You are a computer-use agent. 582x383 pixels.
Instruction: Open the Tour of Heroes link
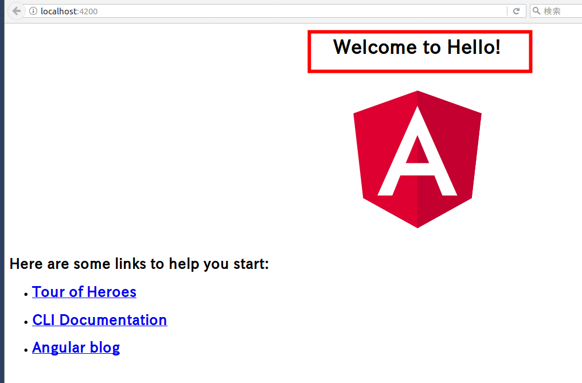[x=84, y=292]
